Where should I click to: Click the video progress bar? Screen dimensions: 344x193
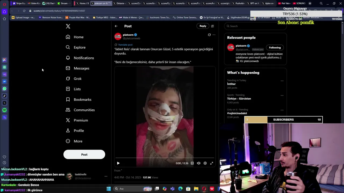coord(165,158)
